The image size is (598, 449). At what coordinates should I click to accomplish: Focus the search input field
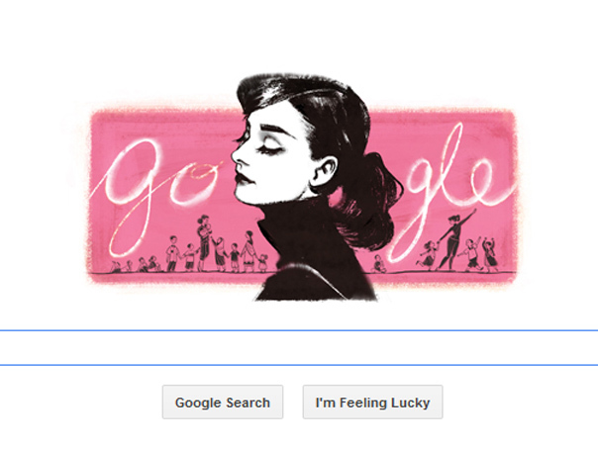coord(299,348)
